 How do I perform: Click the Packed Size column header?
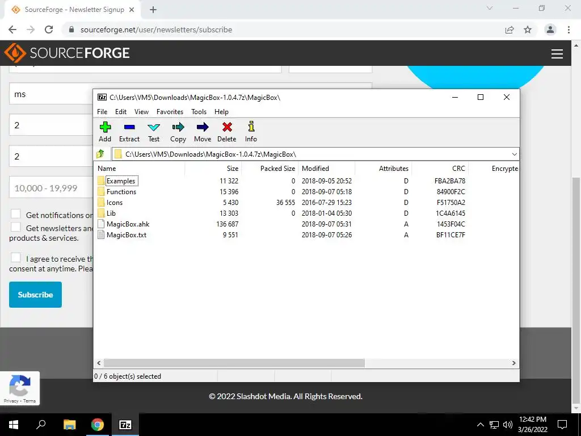pos(270,168)
